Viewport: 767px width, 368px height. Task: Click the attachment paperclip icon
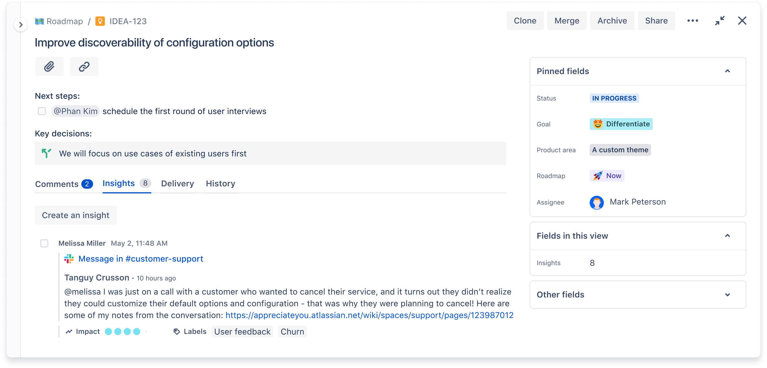(49, 66)
